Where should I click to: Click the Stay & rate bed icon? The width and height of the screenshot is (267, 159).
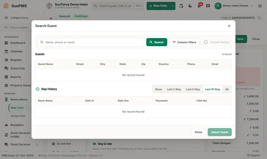click(x=94, y=144)
